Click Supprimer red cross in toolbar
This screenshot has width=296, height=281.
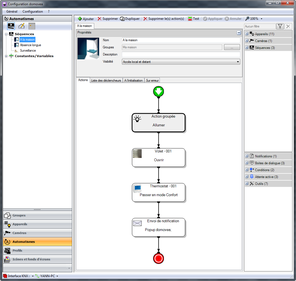(x=99, y=19)
